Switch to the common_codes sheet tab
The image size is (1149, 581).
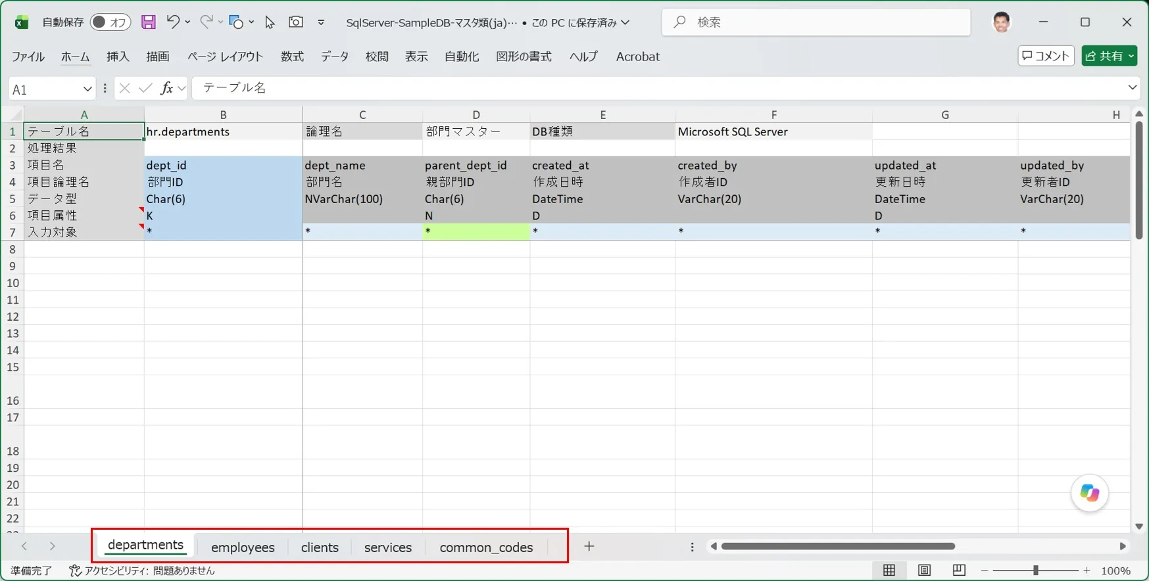coord(486,547)
